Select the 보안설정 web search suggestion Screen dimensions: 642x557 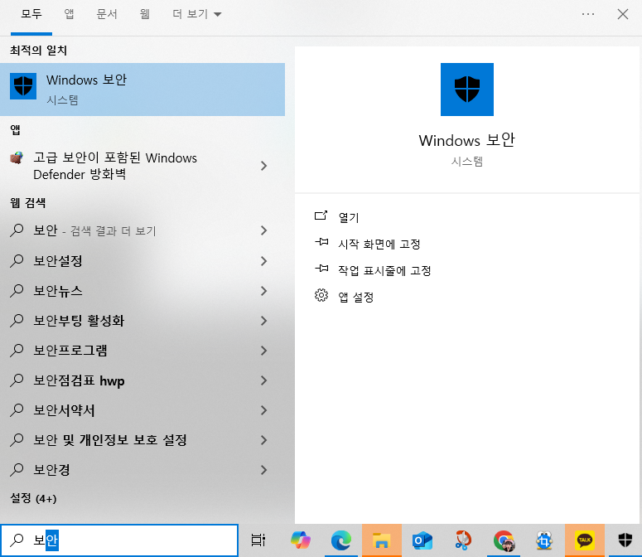coord(142,261)
